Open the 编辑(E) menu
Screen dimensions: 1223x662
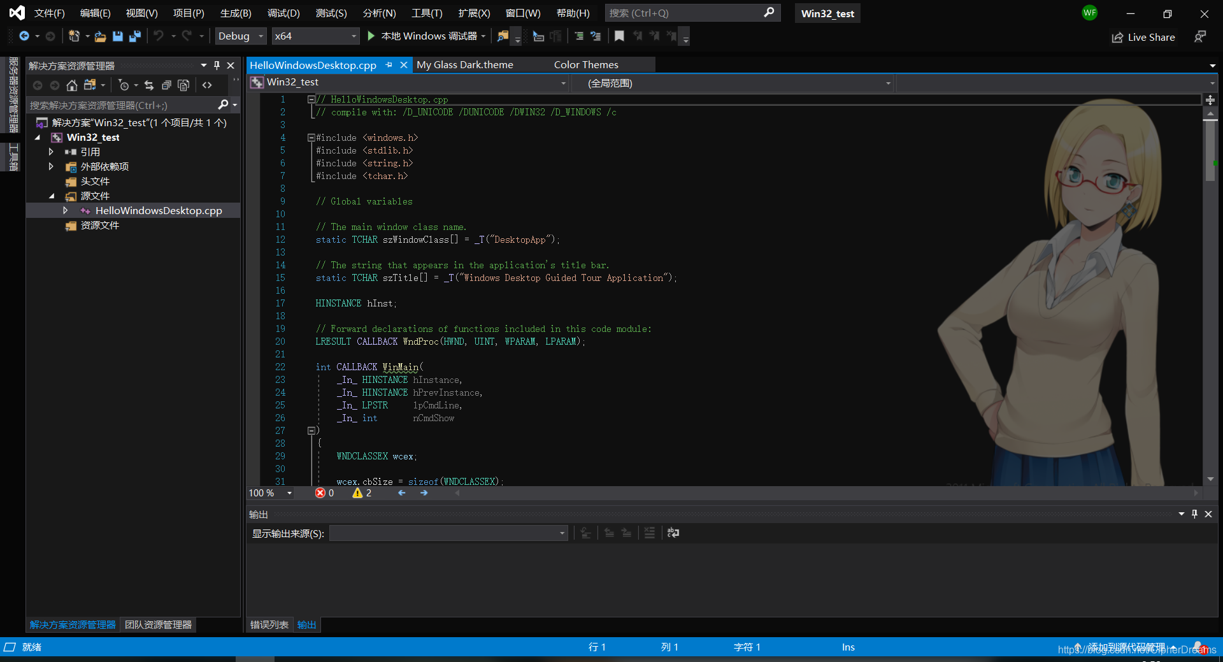(96, 13)
